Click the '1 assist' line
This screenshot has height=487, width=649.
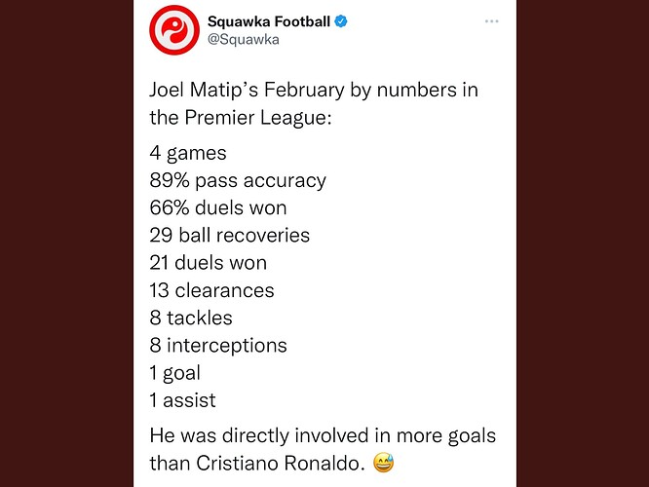coord(182,400)
